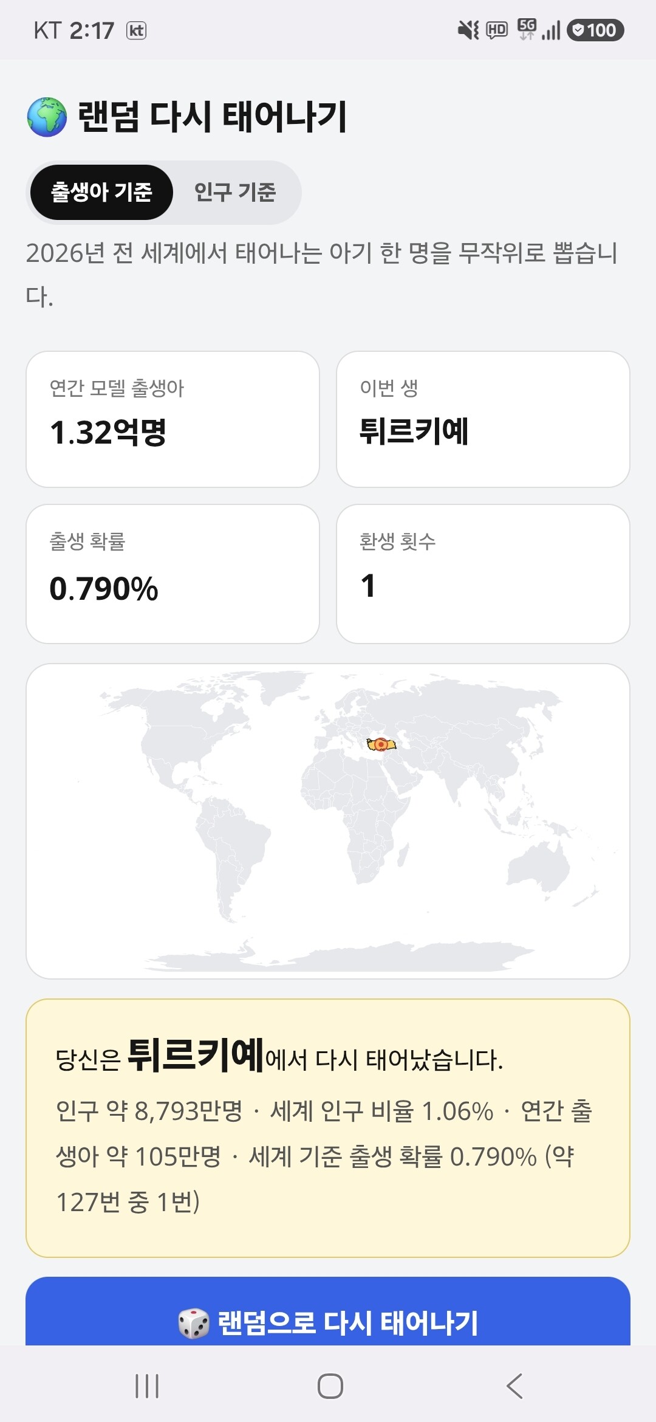Open the 연간 모델 출생아 card
This screenshot has height=1422, width=656.
coord(173,419)
